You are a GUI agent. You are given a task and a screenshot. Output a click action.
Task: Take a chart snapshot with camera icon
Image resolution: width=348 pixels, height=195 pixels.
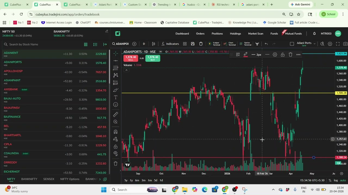point(345,44)
